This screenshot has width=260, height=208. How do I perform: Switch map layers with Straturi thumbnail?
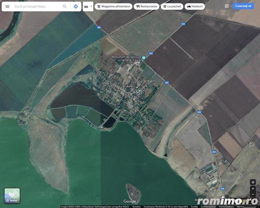coord(12,196)
